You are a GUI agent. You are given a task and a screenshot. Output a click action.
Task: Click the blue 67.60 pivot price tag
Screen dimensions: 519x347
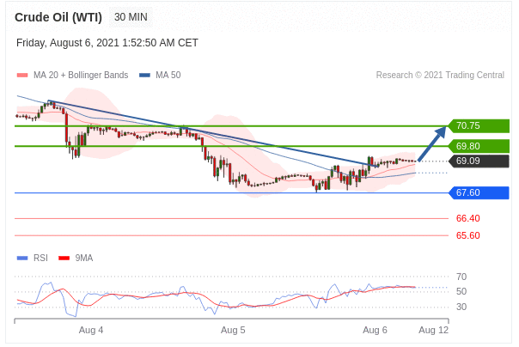[478, 192]
